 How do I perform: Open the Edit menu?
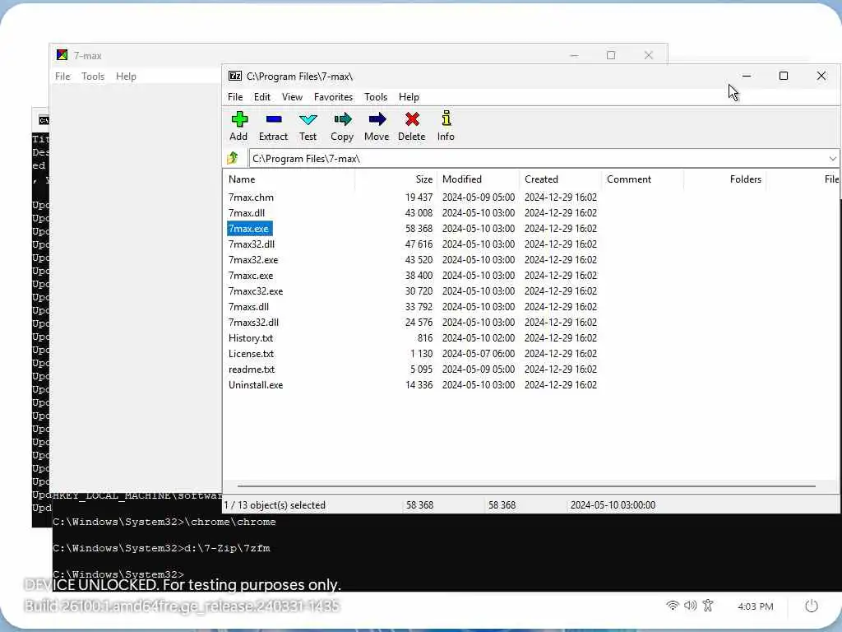tap(262, 97)
